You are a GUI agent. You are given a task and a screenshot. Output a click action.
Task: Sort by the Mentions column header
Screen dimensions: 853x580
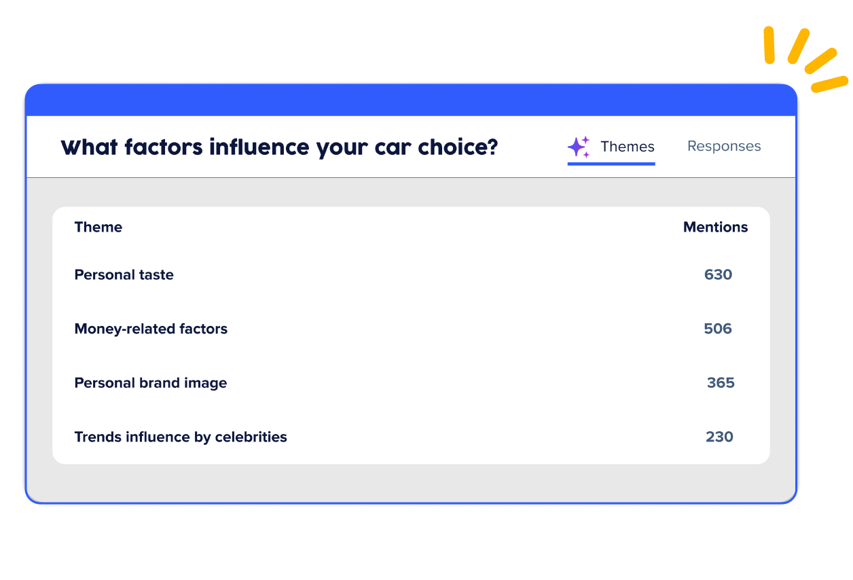coord(715,228)
